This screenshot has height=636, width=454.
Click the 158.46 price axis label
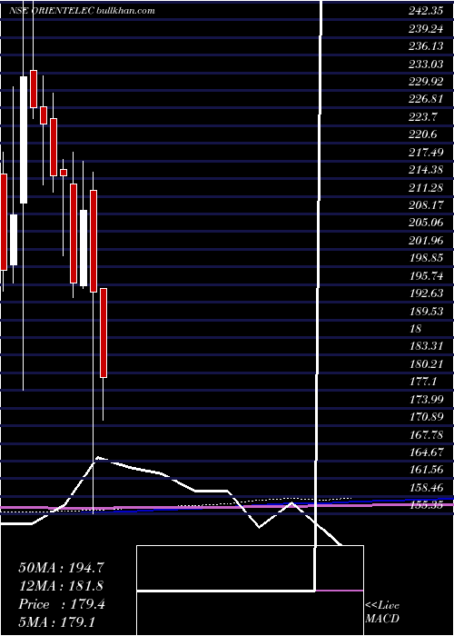pyautogui.click(x=425, y=488)
